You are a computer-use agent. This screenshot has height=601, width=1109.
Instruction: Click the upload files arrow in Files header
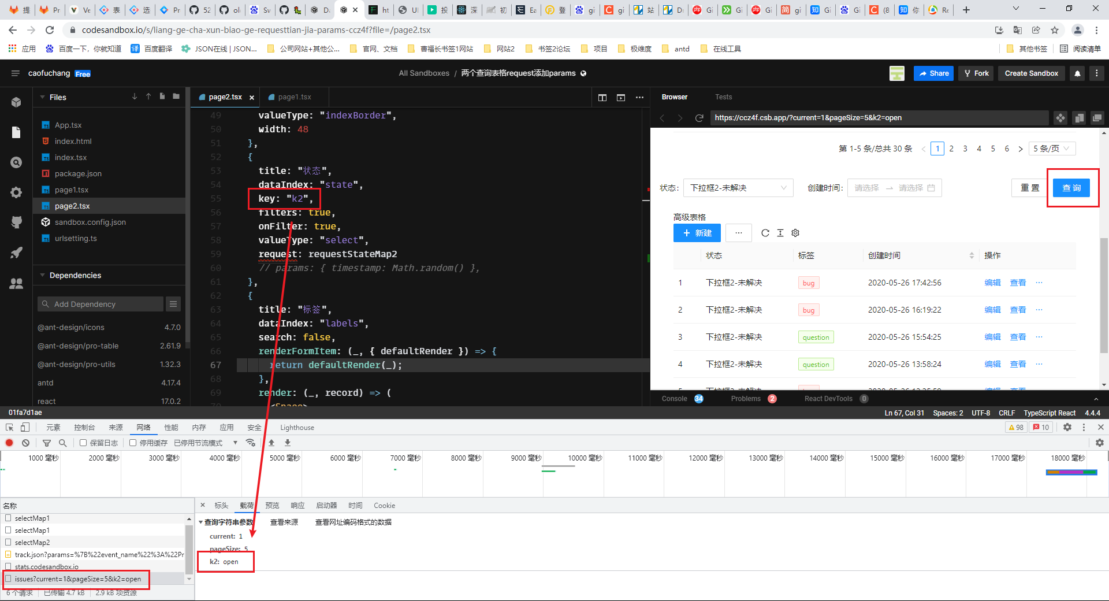(148, 97)
